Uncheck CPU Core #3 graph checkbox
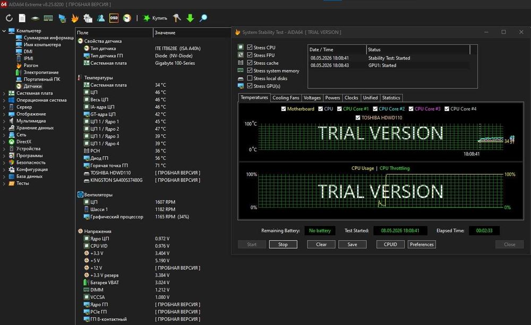Viewport: 531px width, 325px height. [411, 109]
